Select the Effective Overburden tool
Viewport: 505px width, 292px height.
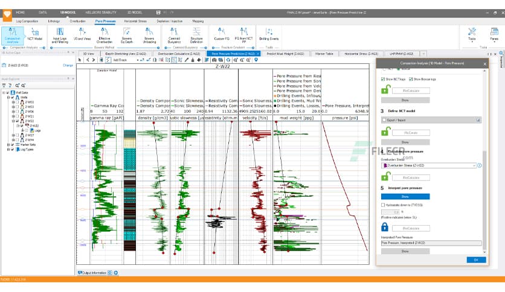tap(105, 34)
